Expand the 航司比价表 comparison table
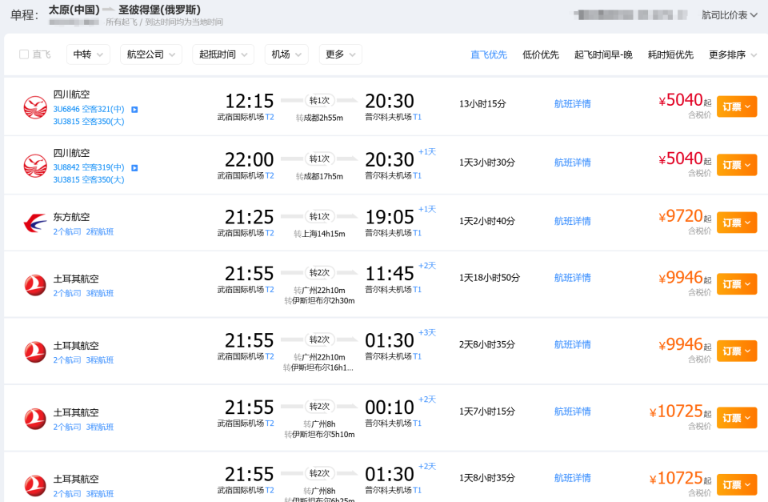Screen dimensions: 768x502 coord(730,15)
